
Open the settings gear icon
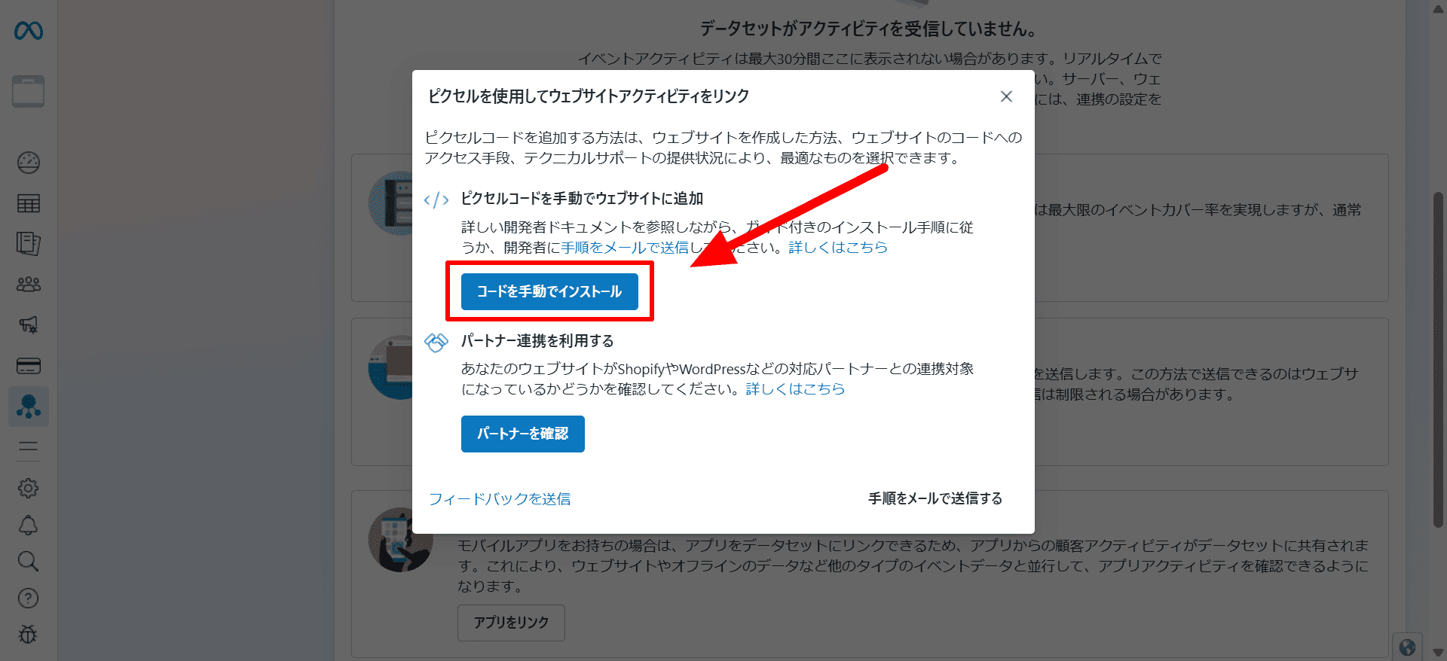[29, 488]
